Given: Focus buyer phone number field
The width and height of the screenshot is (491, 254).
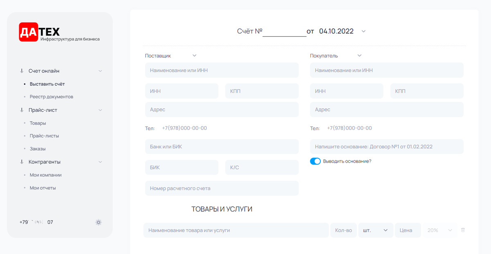Looking at the screenshot, I should 349,128.
